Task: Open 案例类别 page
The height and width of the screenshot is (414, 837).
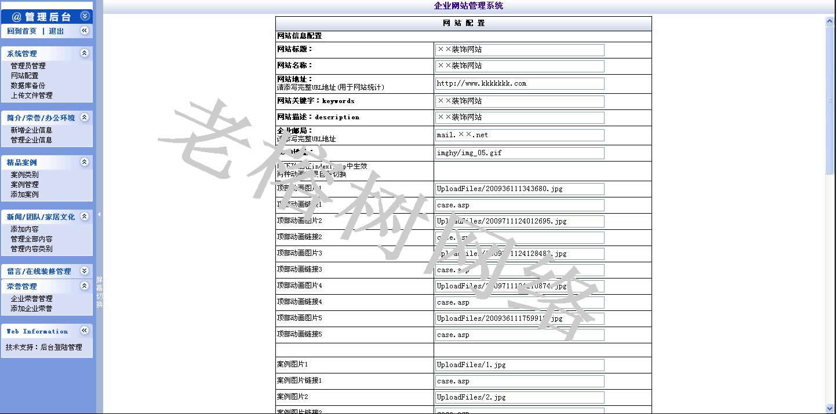Action: coord(24,175)
